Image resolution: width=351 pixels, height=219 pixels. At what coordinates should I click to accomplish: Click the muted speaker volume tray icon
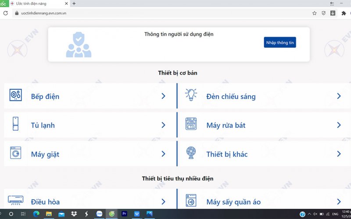315,214
